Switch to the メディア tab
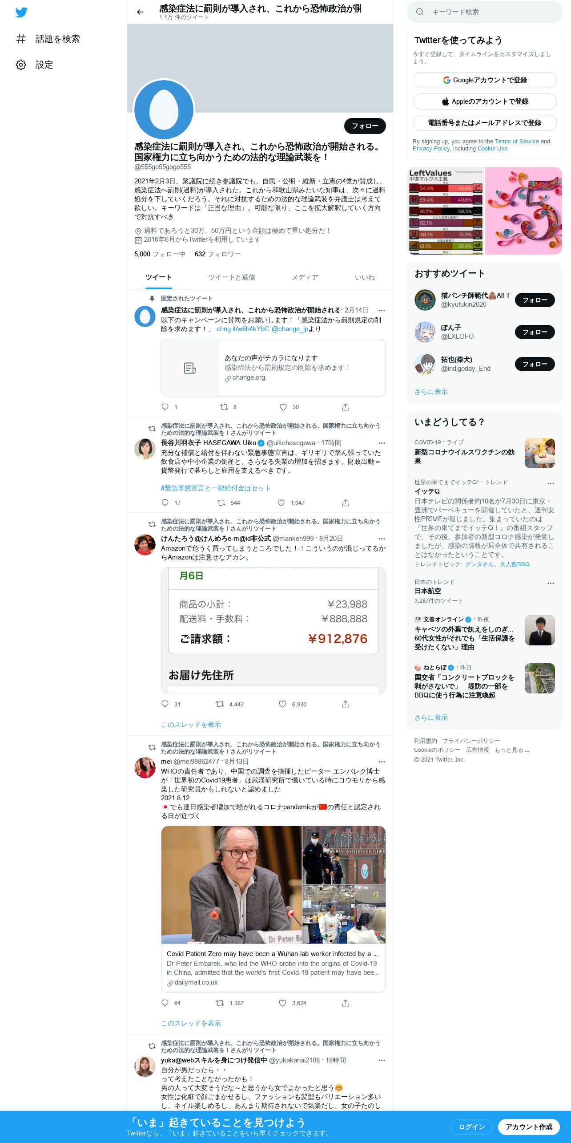This screenshot has height=1143, width=571. pos(305,277)
